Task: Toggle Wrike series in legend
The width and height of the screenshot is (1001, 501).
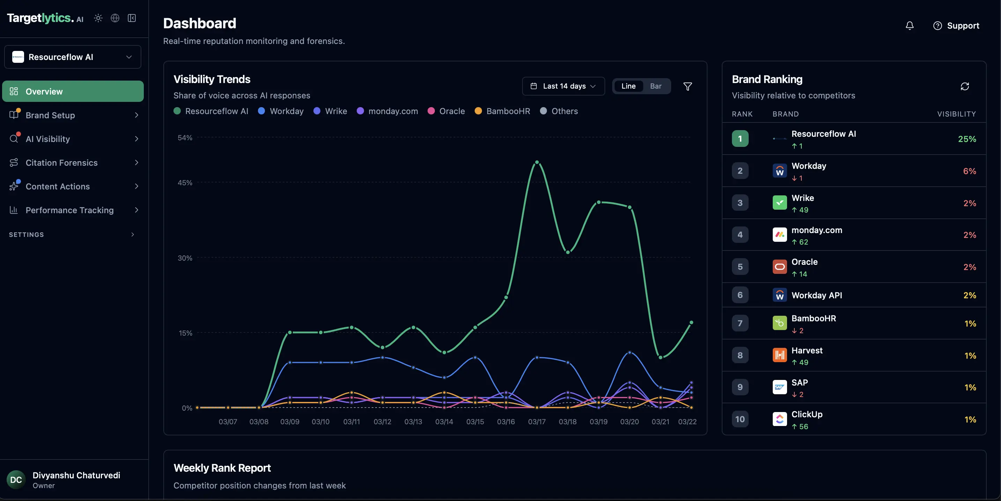Action: 330,111
